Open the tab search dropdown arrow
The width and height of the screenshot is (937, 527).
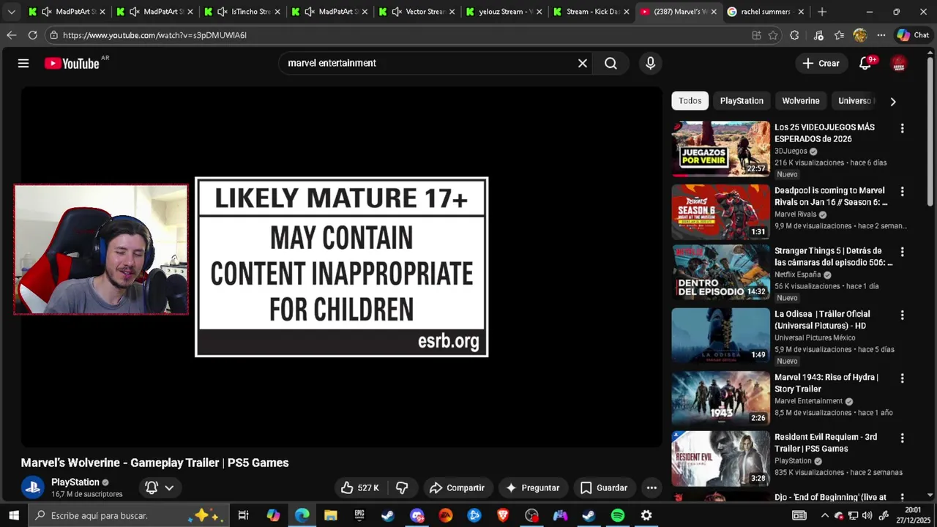11,12
